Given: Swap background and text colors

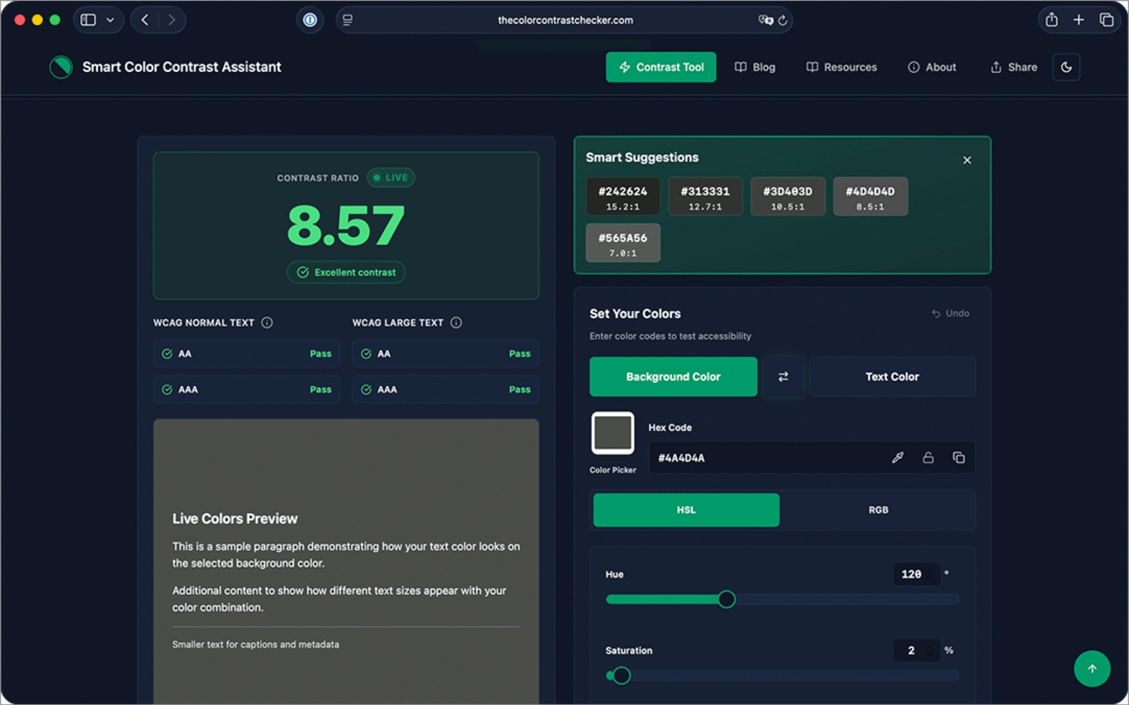Looking at the screenshot, I should [x=783, y=376].
